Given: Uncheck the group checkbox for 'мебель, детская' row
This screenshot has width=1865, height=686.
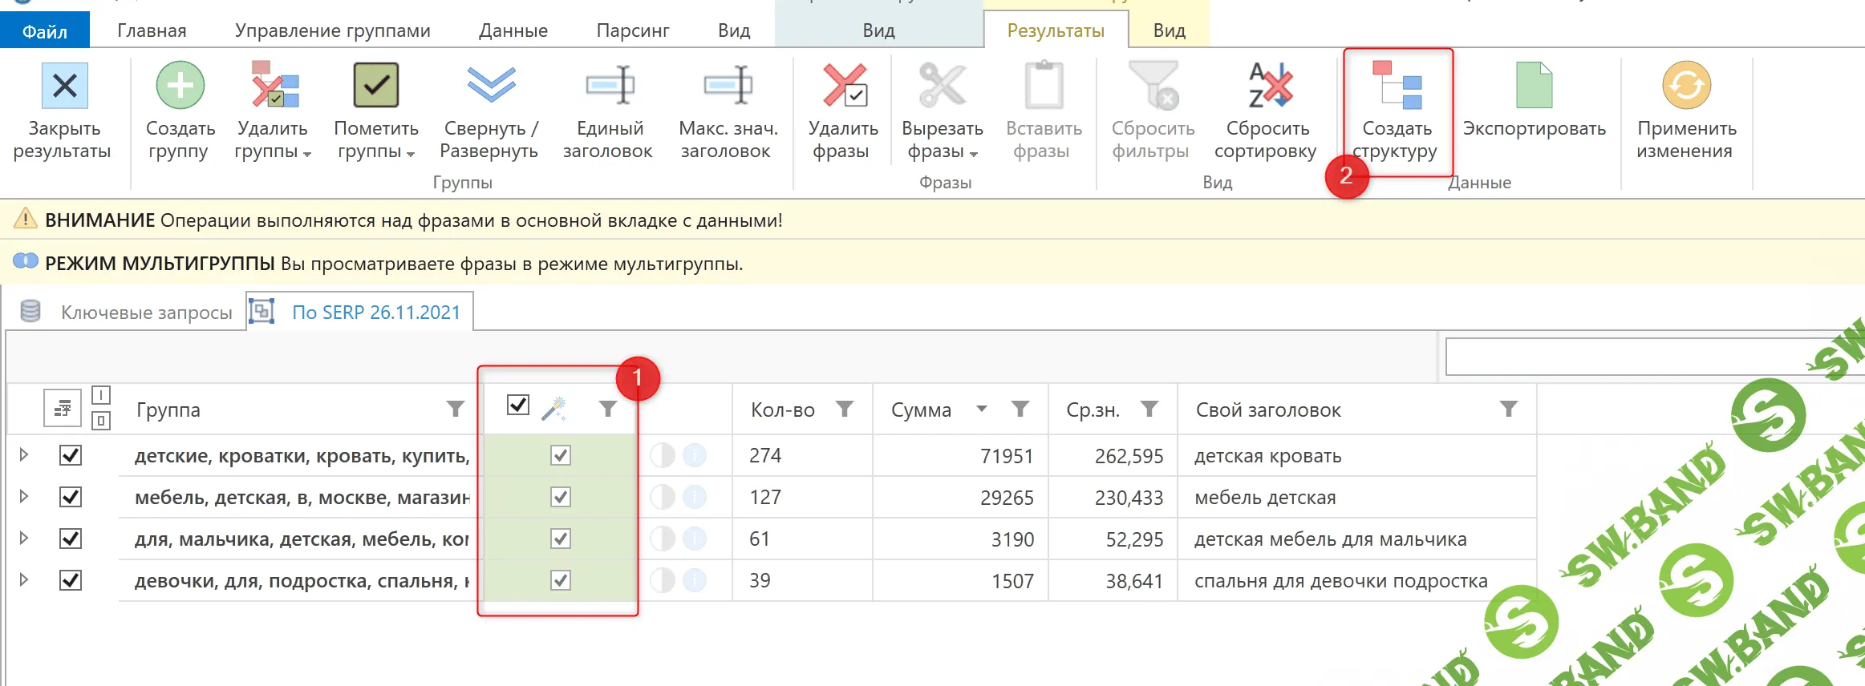Looking at the screenshot, I should 71,497.
